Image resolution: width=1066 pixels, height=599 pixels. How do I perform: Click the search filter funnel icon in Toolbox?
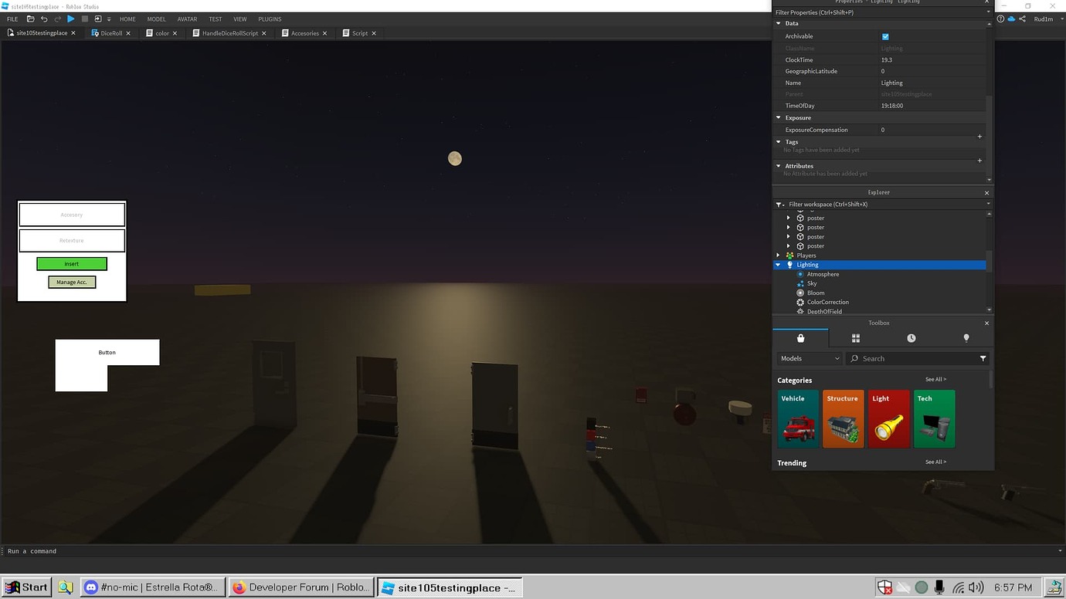(983, 358)
